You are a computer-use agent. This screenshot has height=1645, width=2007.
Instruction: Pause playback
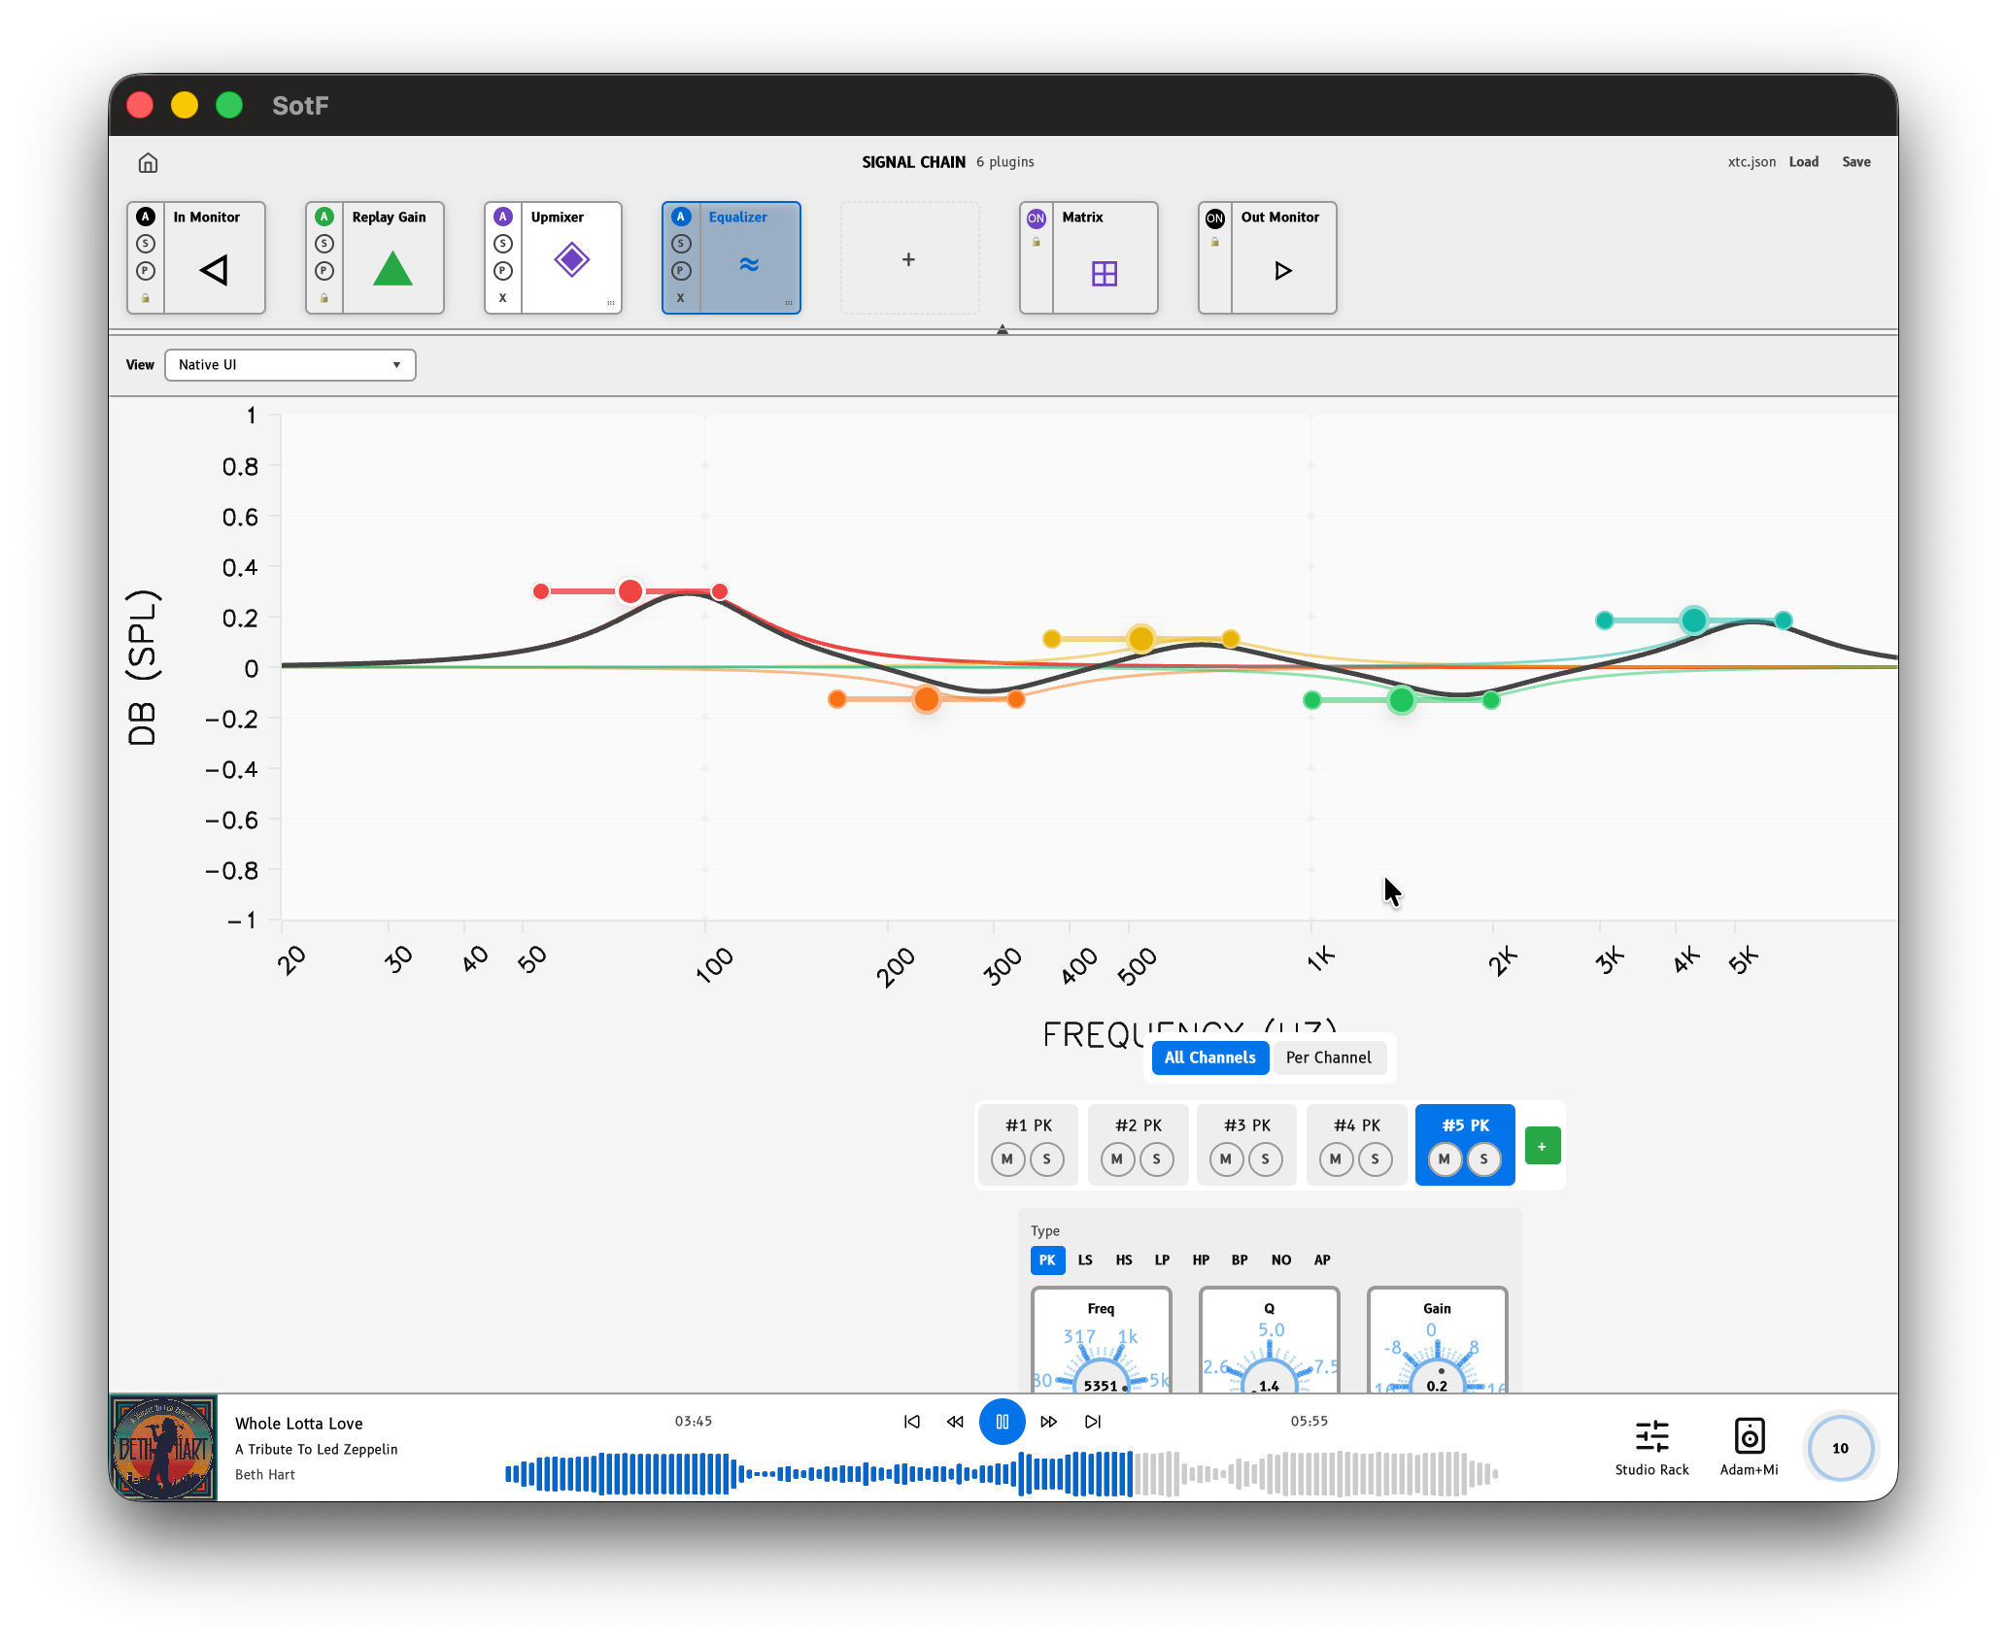(1002, 1422)
